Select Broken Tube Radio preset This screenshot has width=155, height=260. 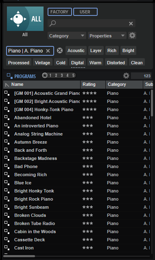[x=35, y=223]
